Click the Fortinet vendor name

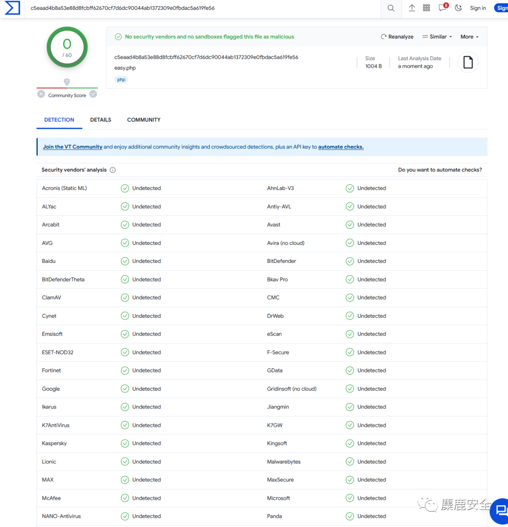point(51,370)
